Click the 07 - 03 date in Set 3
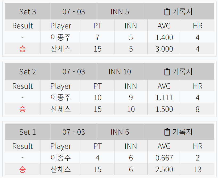Viewport: 218px width, 178px height. [x=73, y=11]
